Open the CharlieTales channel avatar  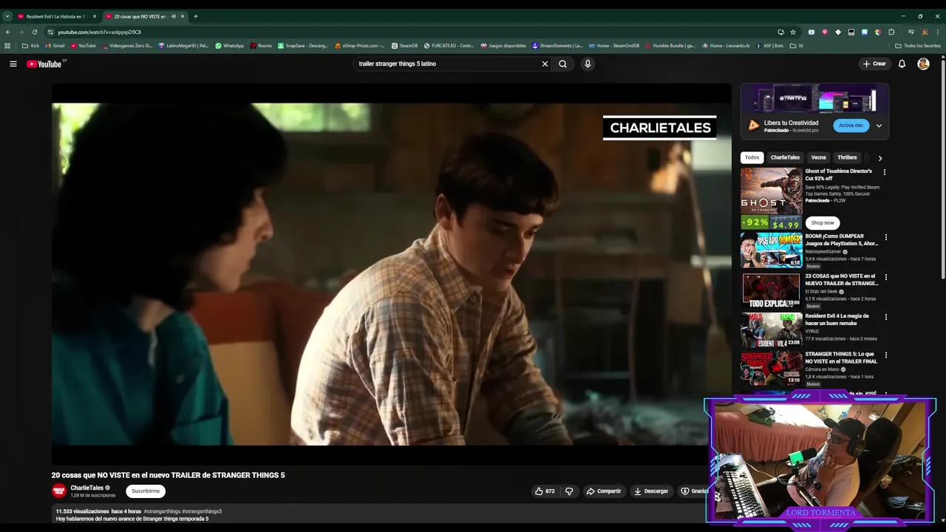point(59,491)
